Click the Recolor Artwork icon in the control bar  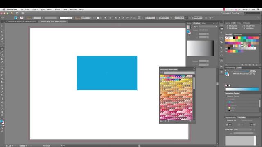coord(105,18)
